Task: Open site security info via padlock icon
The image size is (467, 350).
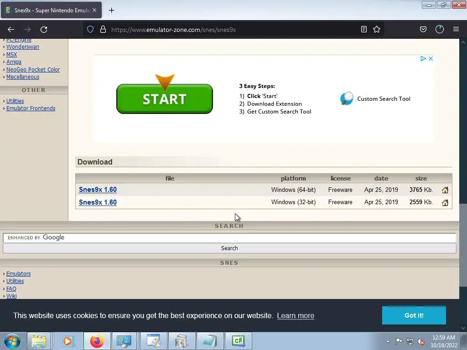Action: pos(103,30)
